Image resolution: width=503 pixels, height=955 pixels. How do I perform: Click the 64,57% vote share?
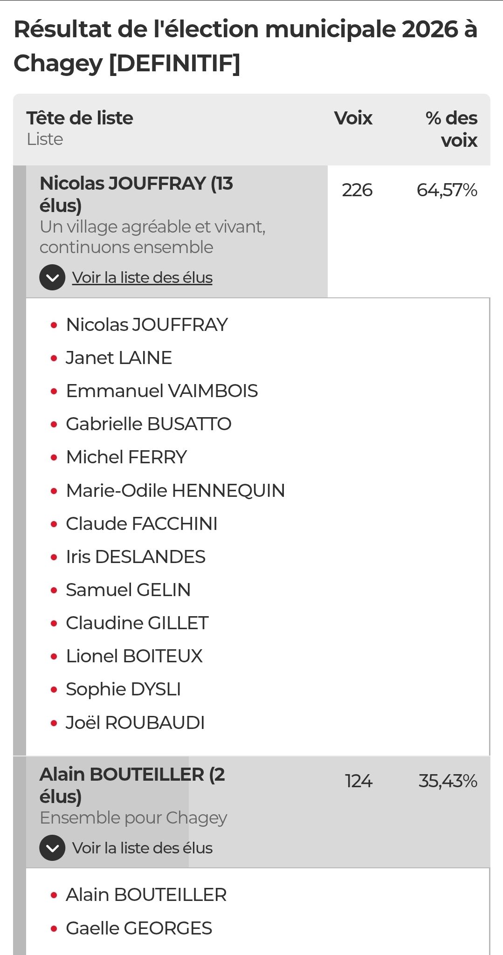tap(447, 190)
